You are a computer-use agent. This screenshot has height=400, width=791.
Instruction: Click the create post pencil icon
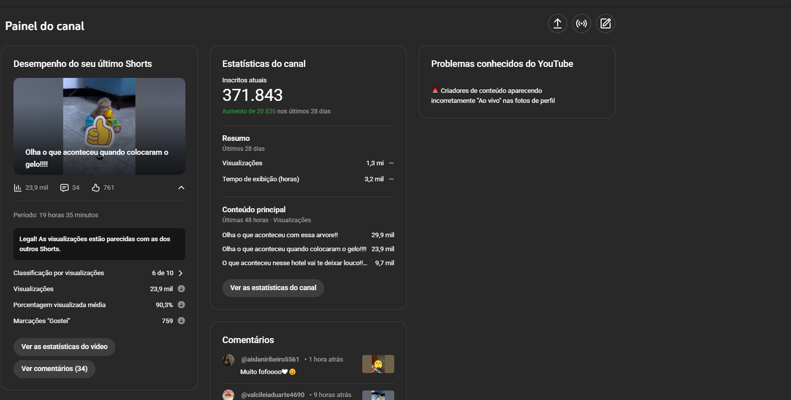click(606, 23)
